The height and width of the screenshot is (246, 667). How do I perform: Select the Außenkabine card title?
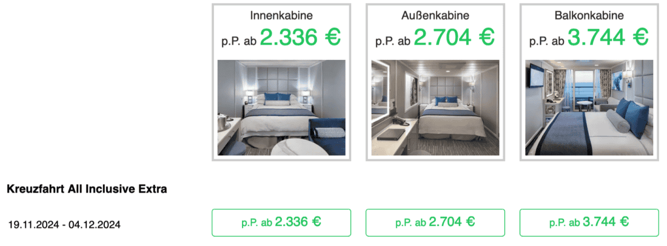435,15
